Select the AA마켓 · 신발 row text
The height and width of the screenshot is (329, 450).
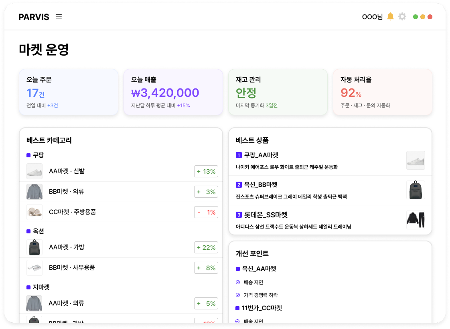point(67,171)
